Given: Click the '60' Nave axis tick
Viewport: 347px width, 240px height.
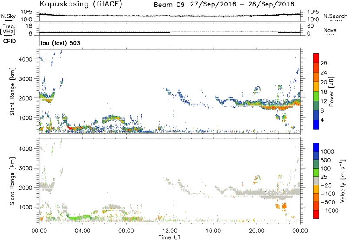Looking at the screenshot, I should (310, 26).
